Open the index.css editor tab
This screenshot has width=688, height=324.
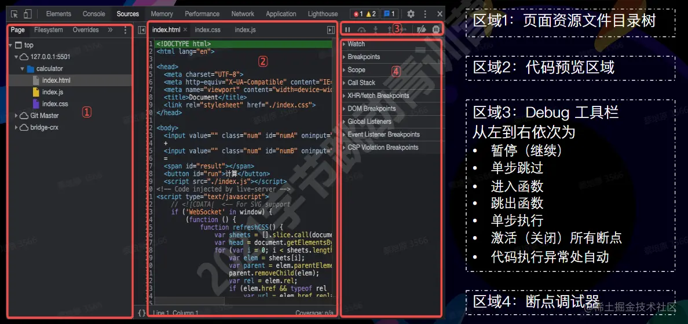[207, 30]
